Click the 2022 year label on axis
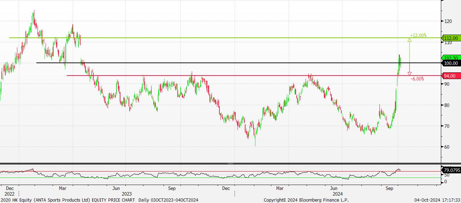Screen dimensions: 461x203 (10, 194)
